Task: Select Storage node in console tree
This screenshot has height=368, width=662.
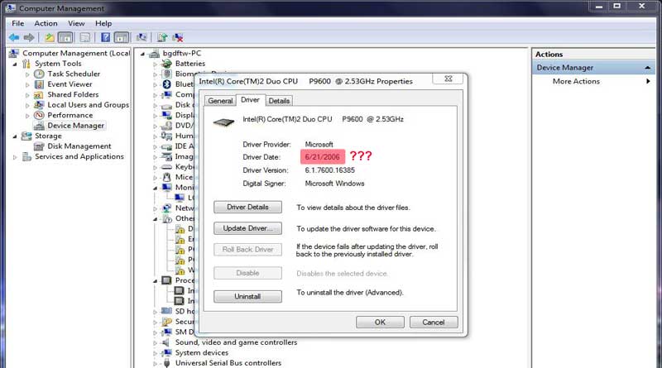Action: [48, 136]
